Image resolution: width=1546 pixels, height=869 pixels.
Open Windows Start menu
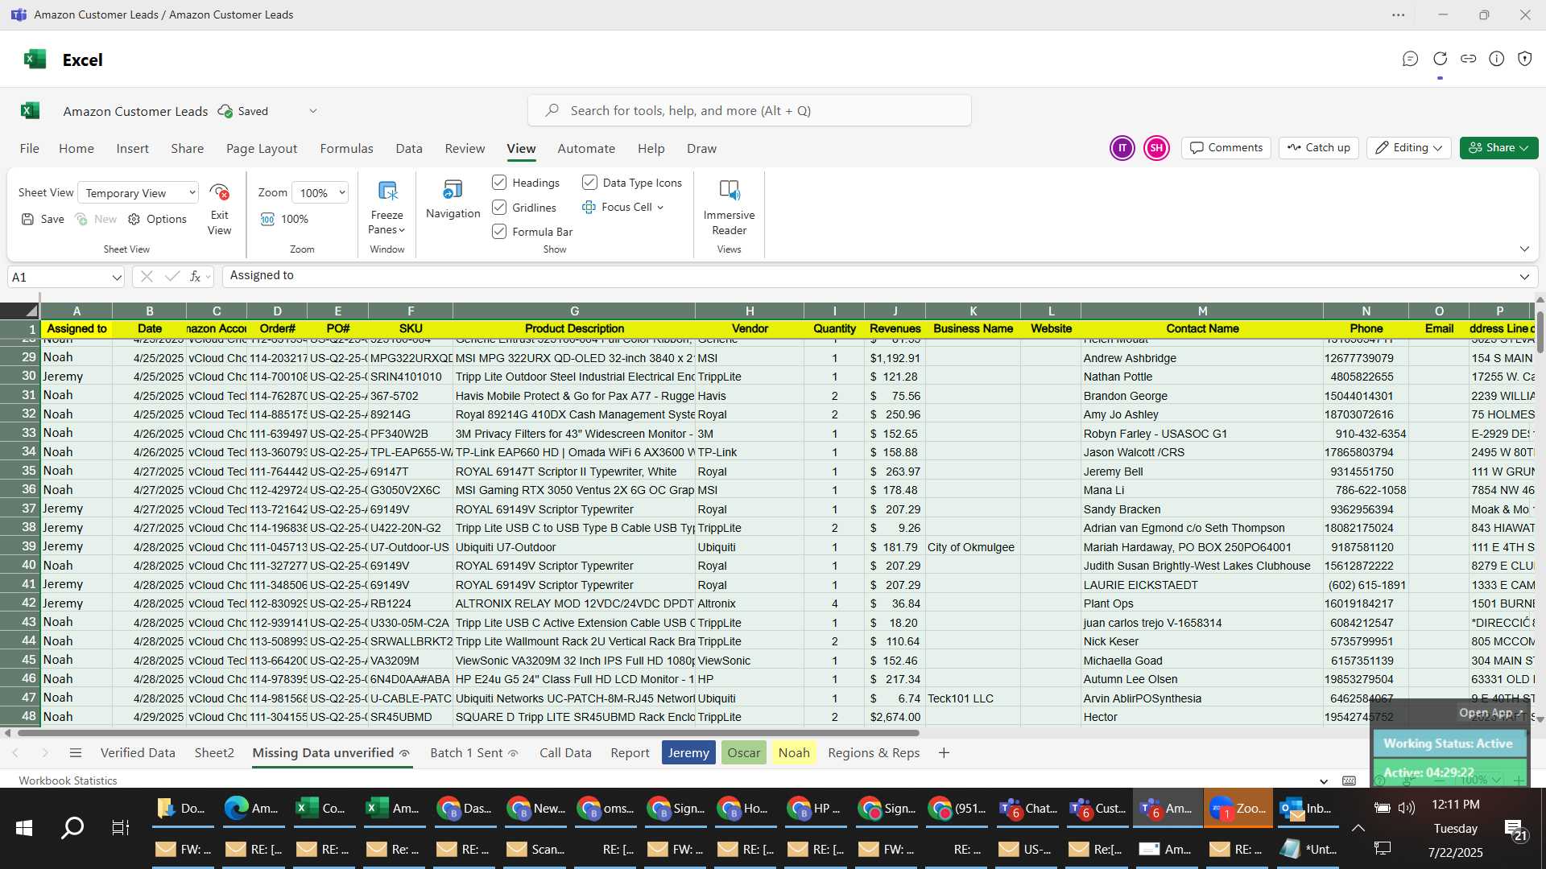pos(24,827)
